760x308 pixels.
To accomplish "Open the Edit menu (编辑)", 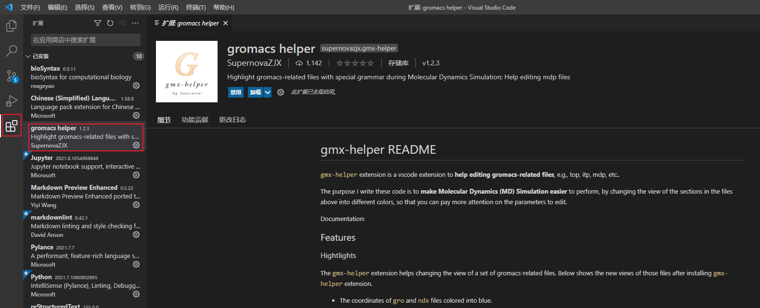I will [57, 7].
